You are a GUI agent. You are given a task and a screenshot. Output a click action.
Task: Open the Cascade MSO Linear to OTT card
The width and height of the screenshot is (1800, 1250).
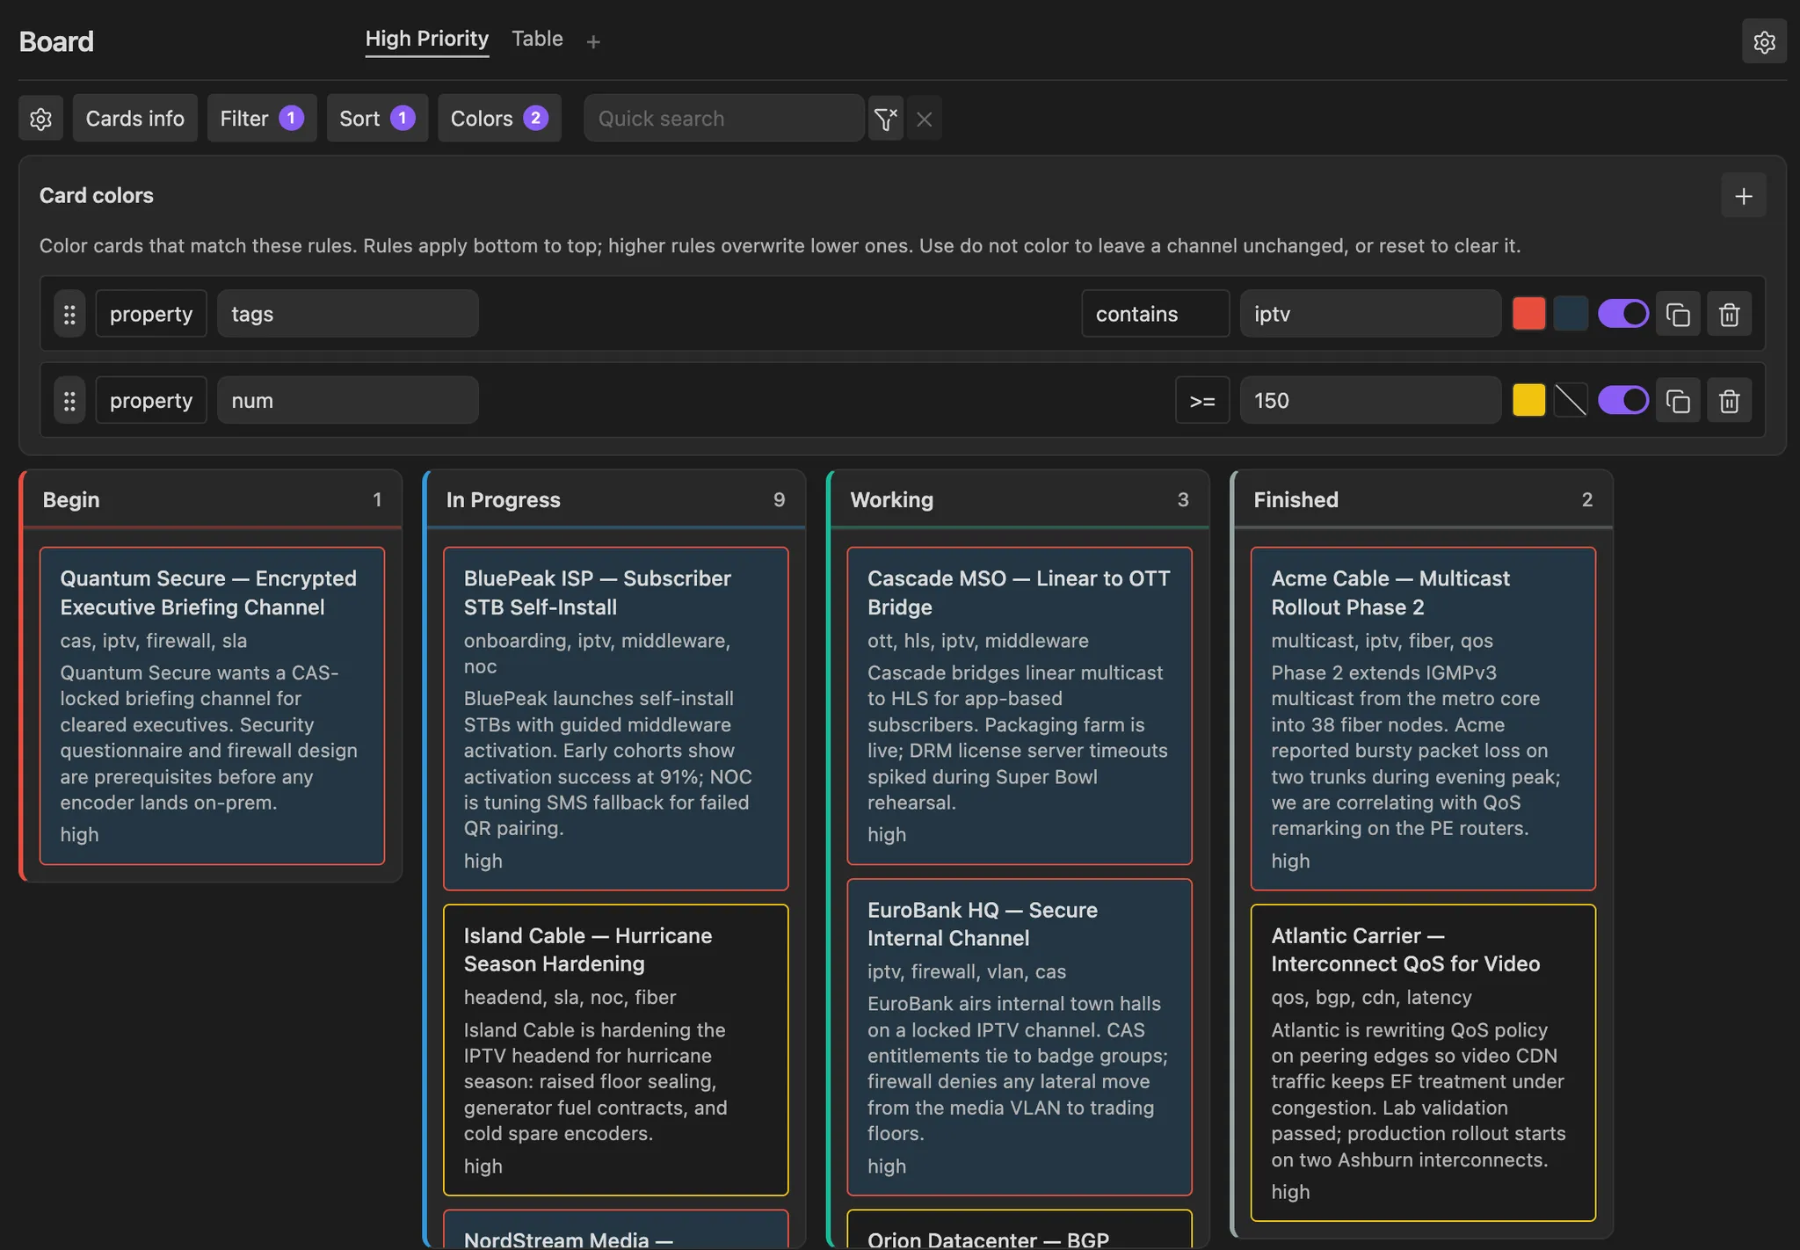pos(1020,706)
